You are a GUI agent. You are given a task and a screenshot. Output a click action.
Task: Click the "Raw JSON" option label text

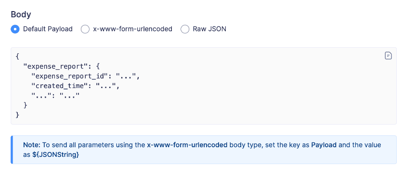(x=209, y=29)
